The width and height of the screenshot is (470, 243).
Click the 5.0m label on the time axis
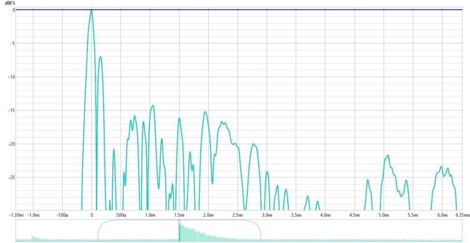pos(384,215)
